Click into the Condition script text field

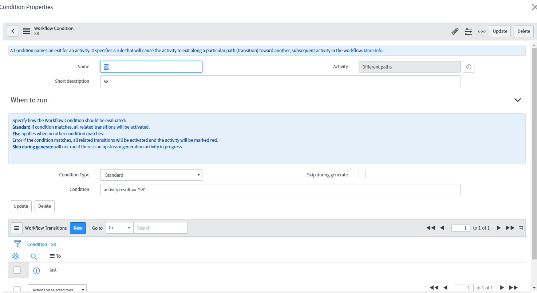(x=280, y=190)
